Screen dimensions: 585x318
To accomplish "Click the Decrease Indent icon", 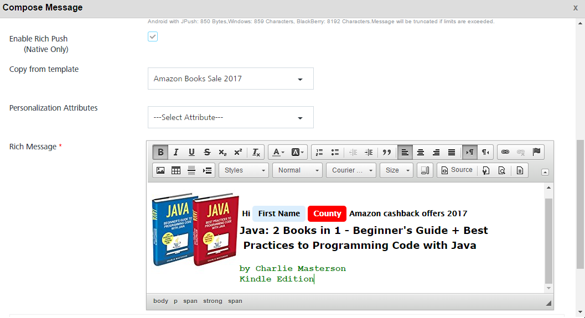I will click(x=353, y=152).
